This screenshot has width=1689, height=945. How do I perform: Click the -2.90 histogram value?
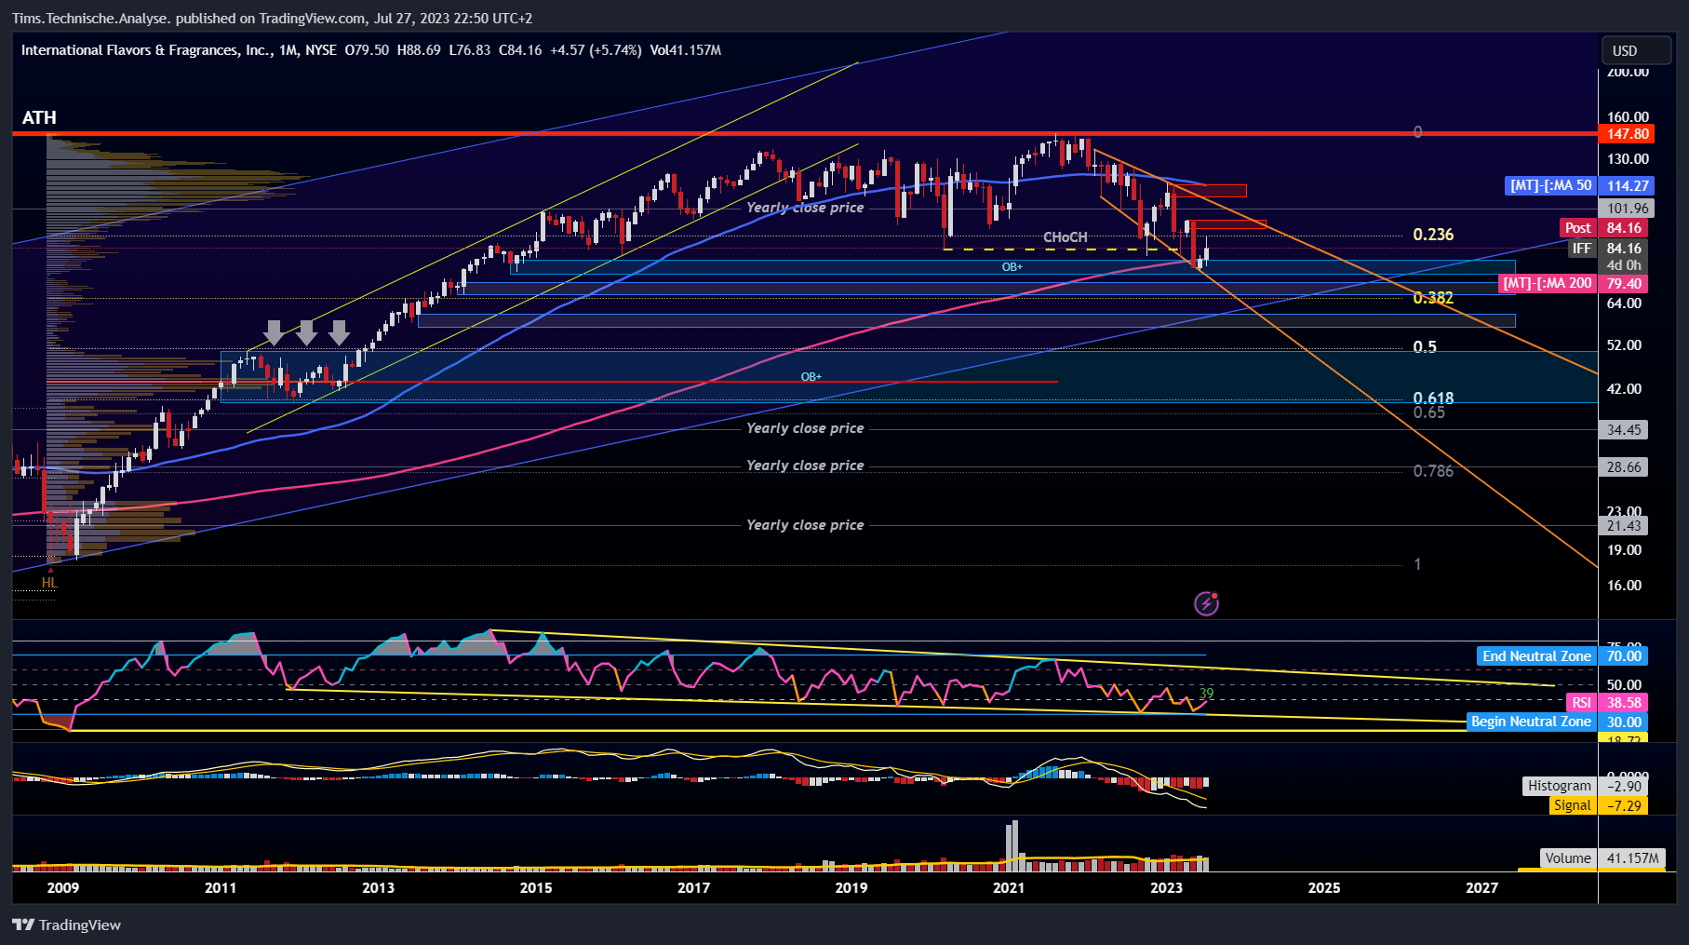[x=1623, y=786]
